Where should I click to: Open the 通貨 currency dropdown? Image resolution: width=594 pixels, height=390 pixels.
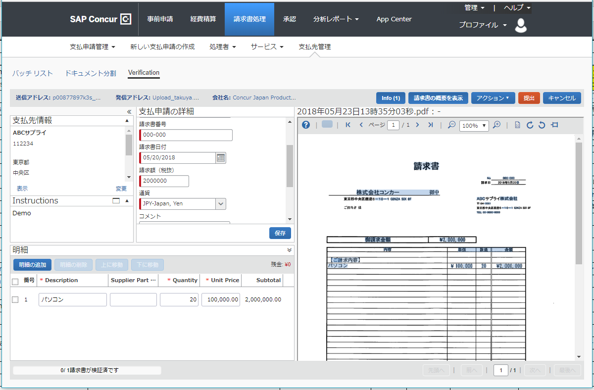click(x=221, y=203)
